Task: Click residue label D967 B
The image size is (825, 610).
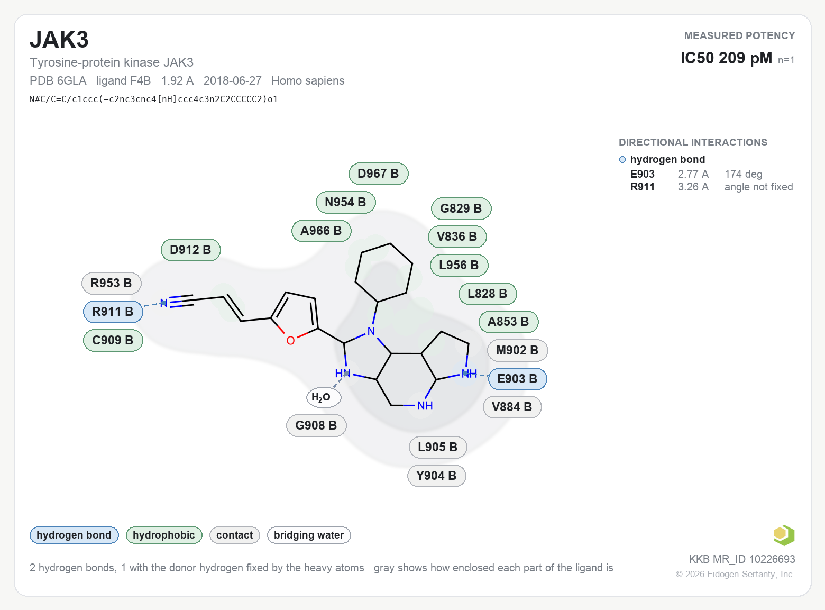Action: [x=378, y=174]
